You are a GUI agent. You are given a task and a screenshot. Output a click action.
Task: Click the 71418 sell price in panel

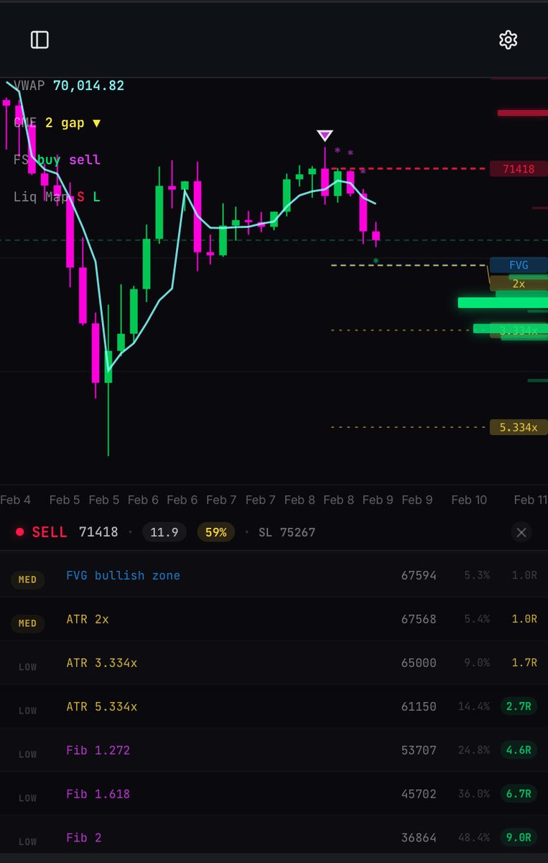(98, 532)
